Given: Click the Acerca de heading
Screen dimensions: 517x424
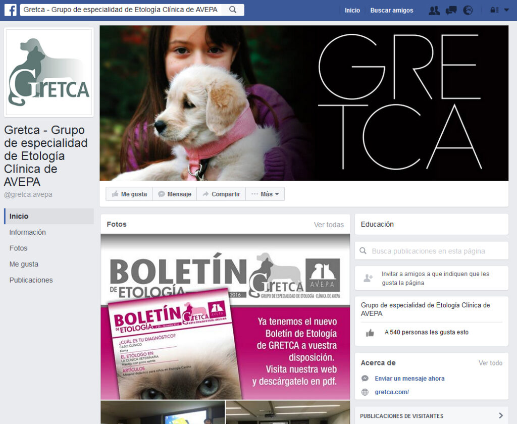Looking at the screenshot, I should tap(378, 363).
